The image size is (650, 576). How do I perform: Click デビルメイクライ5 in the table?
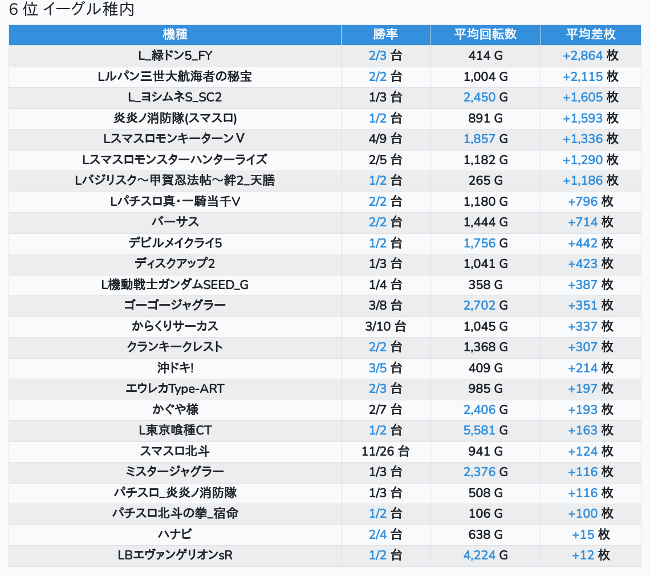pos(175,243)
